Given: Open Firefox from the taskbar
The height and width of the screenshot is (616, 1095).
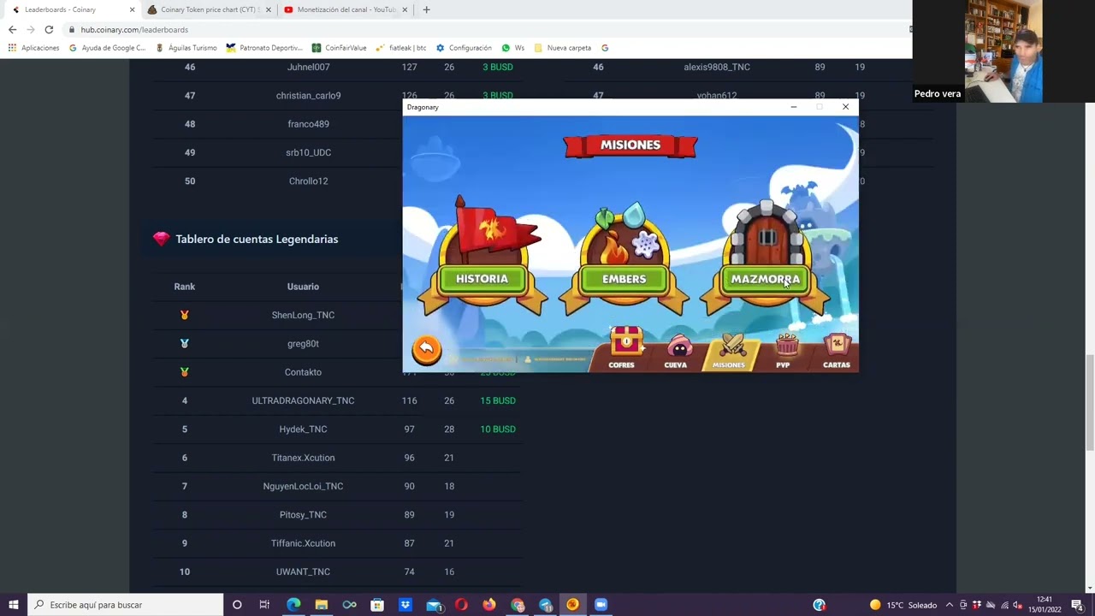Looking at the screenshot, I should point(489,605).
